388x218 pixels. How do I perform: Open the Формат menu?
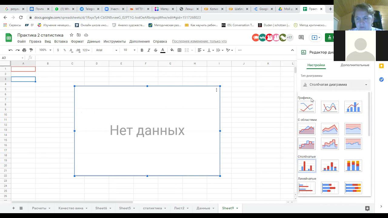tap(77, 41)
